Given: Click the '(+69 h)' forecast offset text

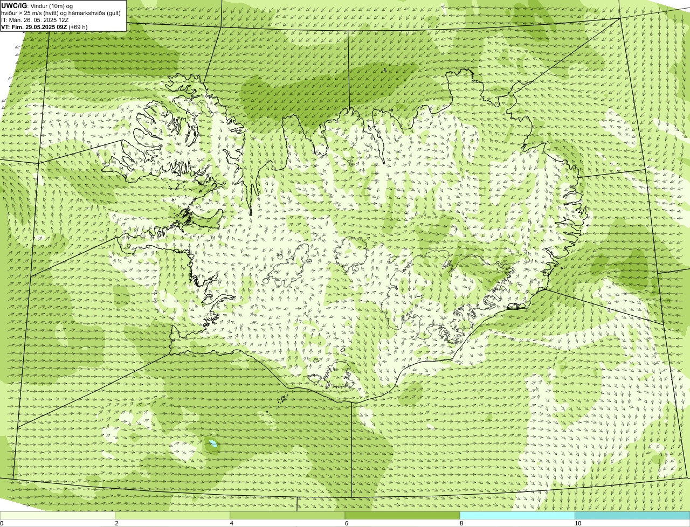Looking at the screenshot, I should pyautogui.click(x=78, y=27).
